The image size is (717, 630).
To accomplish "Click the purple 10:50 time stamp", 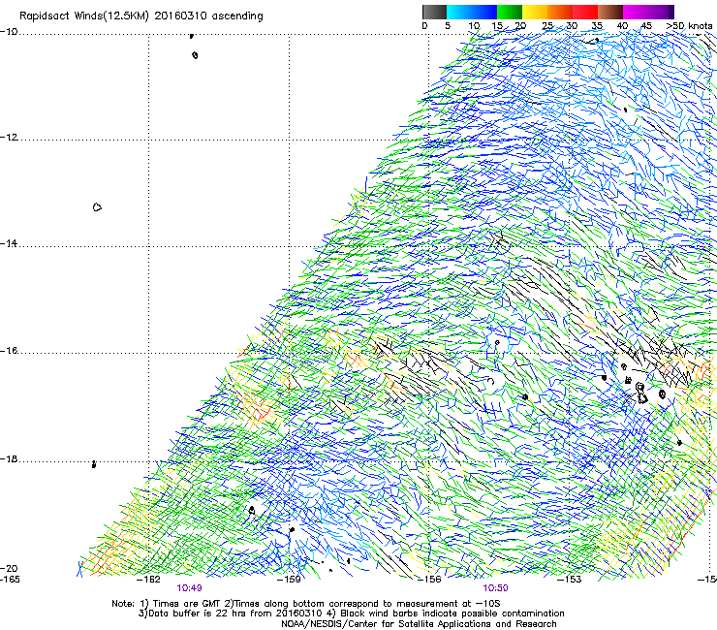I will tap(495, 588).
